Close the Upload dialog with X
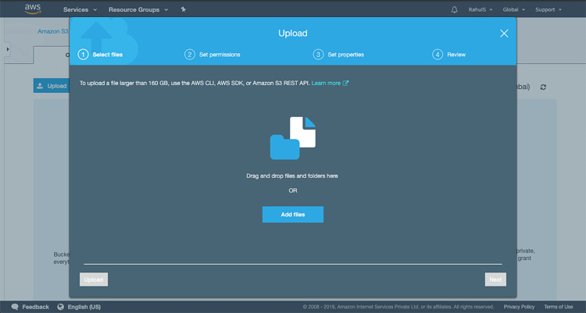 click(x=504, y=33)
